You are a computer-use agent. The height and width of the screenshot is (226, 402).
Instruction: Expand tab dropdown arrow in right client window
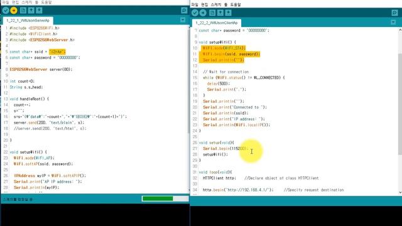click(x=393, y=23)
